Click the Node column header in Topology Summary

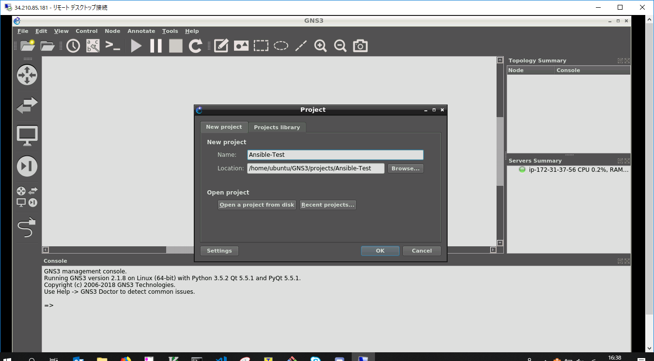(x=531, y=70)
